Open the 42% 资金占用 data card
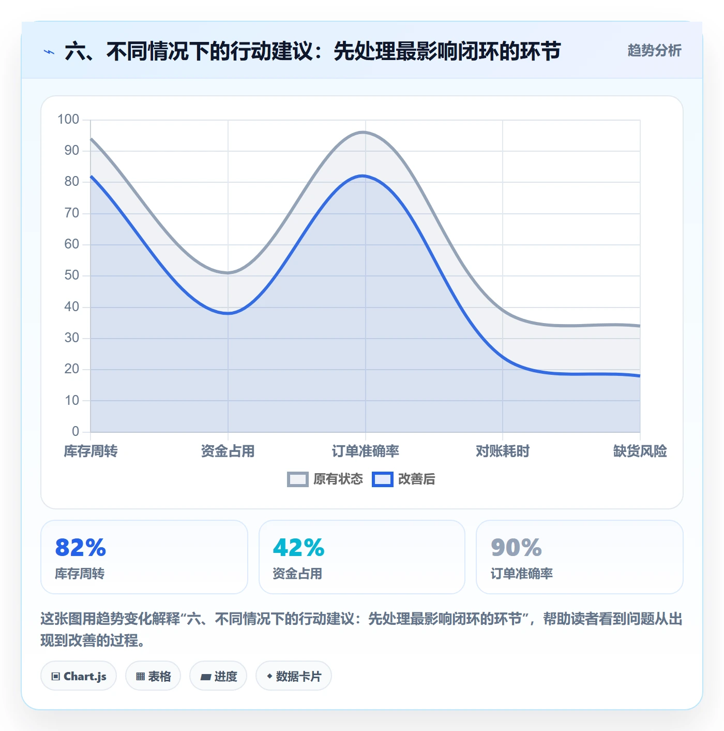Image resolution: width=724 pixels, height=731 pixels. 362,557
